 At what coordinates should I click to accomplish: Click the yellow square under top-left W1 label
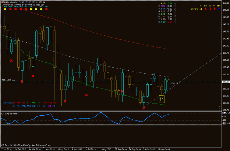(x=41, y=9)
